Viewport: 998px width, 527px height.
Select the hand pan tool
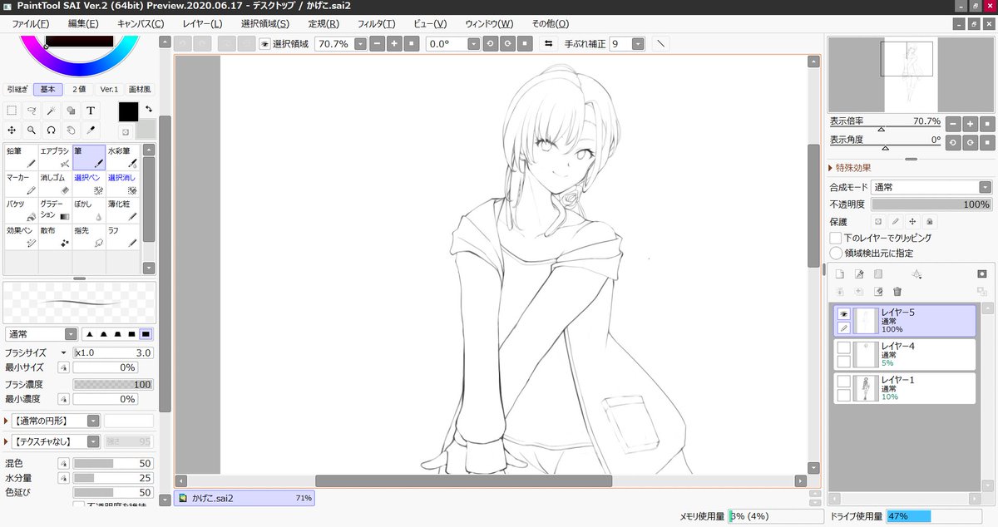[x=72, y=130]
